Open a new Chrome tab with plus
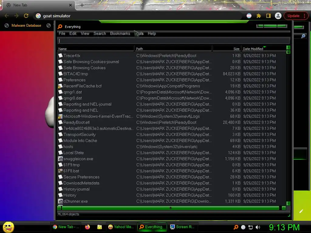The image size is (311, 233). click(x=82, y=5)
